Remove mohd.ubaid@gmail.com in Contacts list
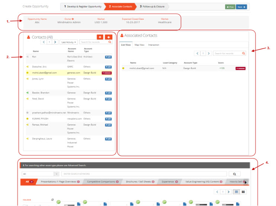276x206 pixels. [x=106, y=73]
